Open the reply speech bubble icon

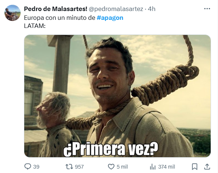coord(28,166)
